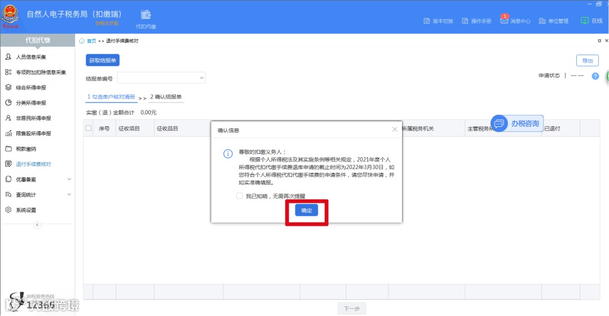Image resolution: width=609 pixels, height=316 pixels.
Task: Click 退付手续费核对 icon in sidebar
Action: [8, 164]
